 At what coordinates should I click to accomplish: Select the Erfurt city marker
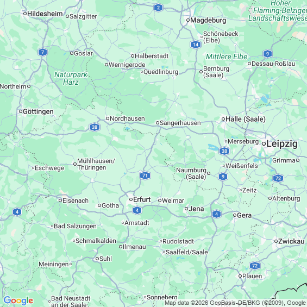[x=131, y=199]
